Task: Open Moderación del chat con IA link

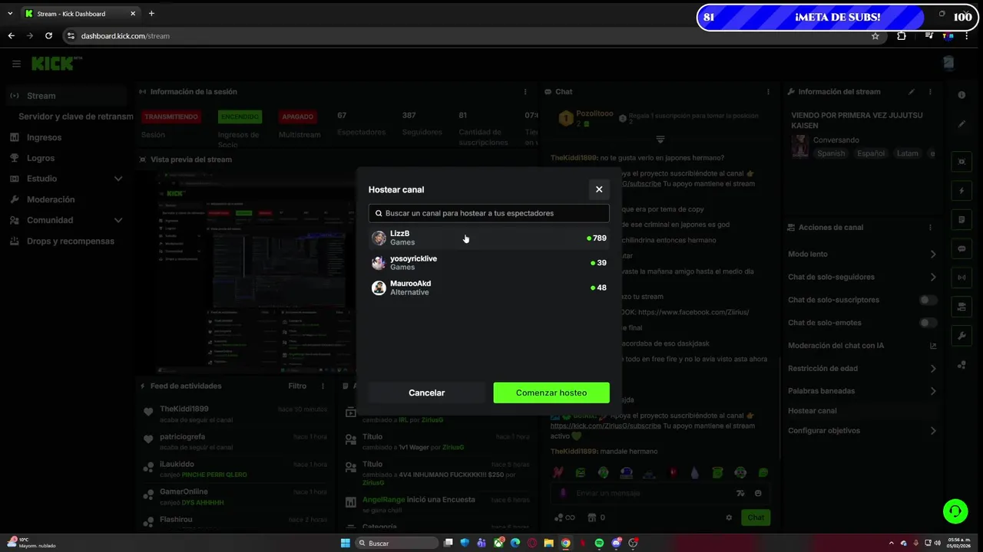Action: (x=862, y=345)
